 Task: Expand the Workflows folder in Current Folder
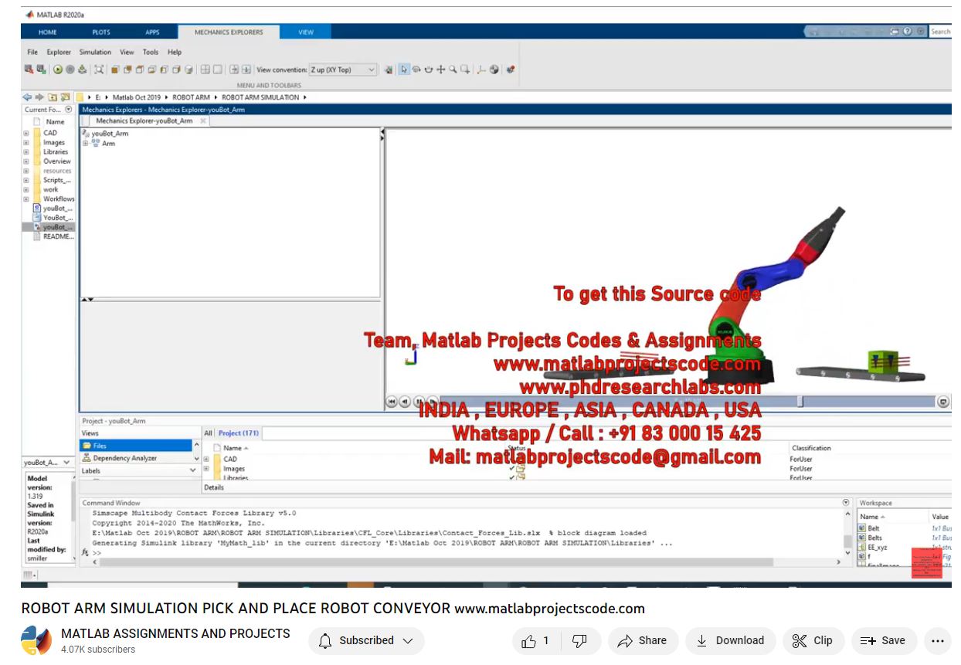26,198
